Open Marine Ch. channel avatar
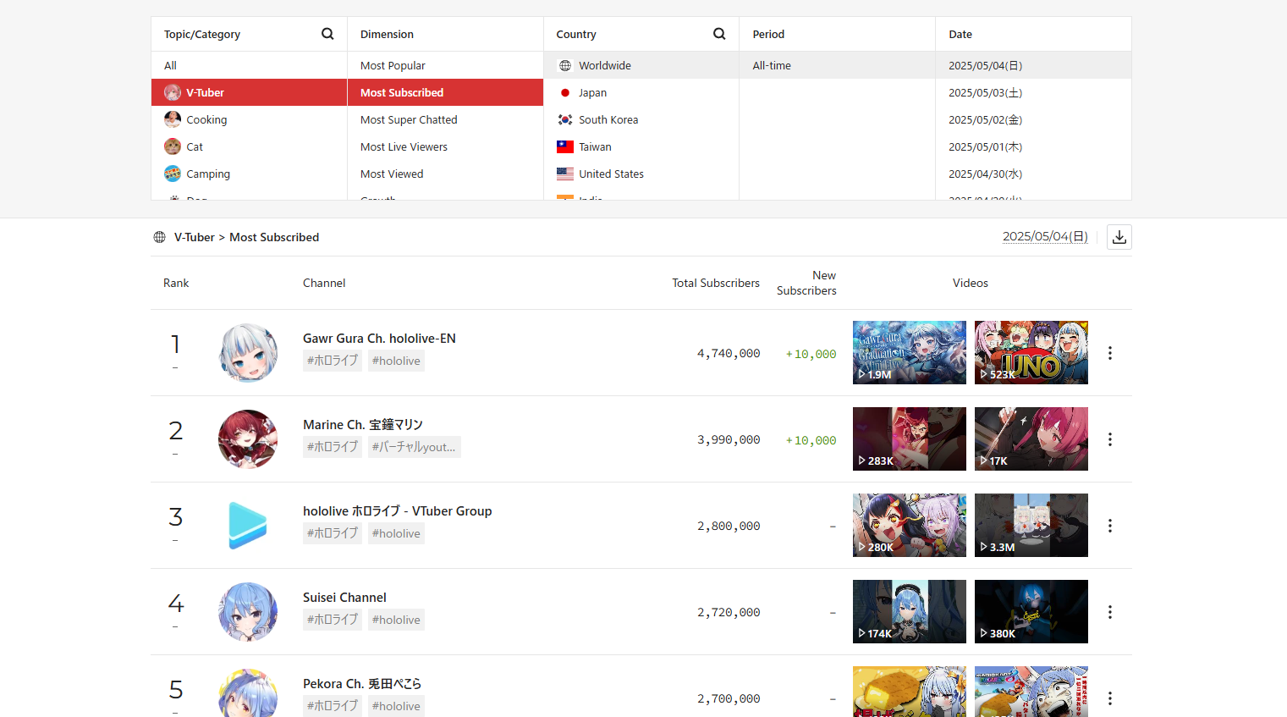The image size is (1287, 717). pyautogui.click(x=248, y=439)
